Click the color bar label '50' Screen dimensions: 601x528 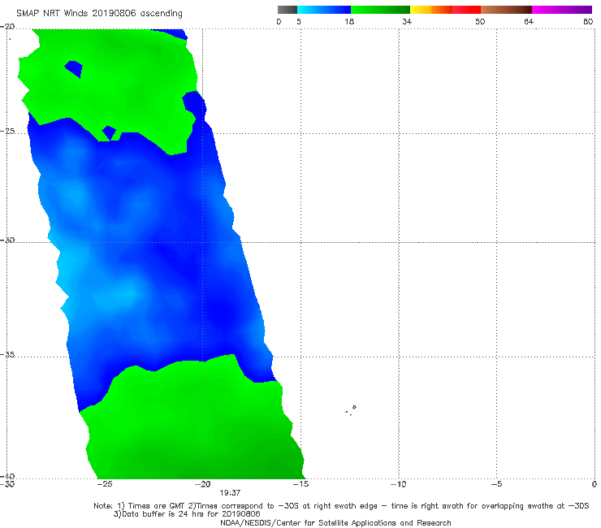coord(480,21)
